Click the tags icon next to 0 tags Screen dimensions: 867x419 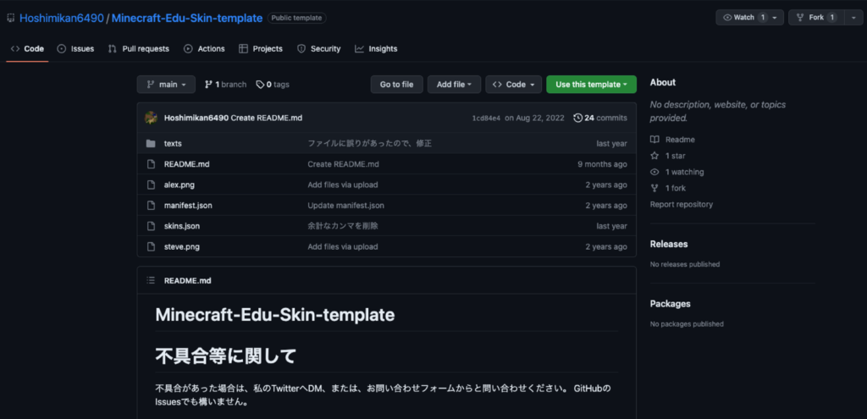click(260, 85)
